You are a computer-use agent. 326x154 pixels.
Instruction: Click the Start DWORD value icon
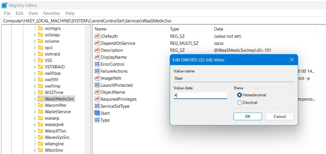pyautogui.click(x=97, y=113)
